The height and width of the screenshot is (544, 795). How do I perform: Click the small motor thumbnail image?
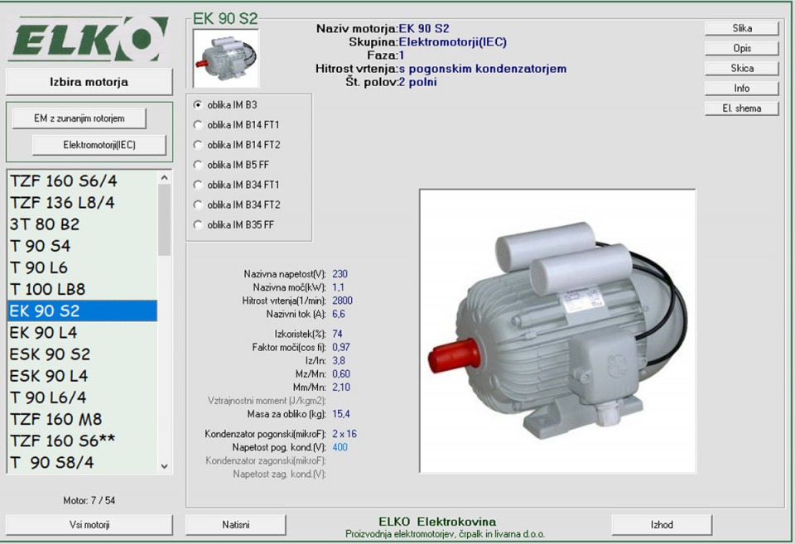pyautogui.click(x=226, y=58)
